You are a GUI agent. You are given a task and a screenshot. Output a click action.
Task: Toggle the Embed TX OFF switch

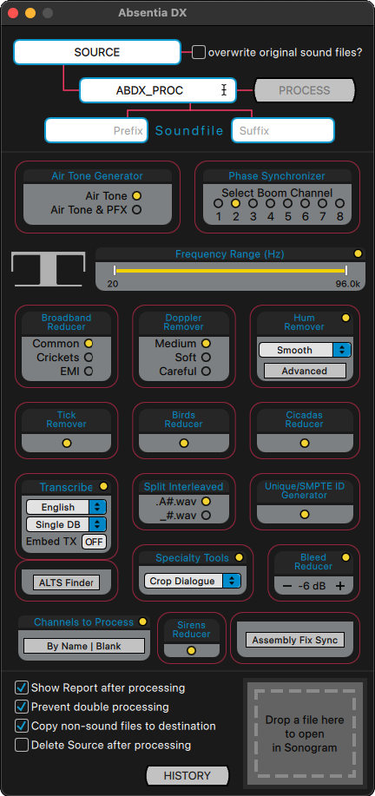94,542
